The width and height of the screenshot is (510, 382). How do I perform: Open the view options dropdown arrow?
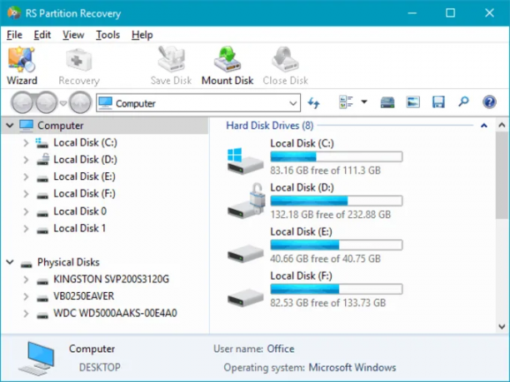pyautogui.click(x=364, y=102)
